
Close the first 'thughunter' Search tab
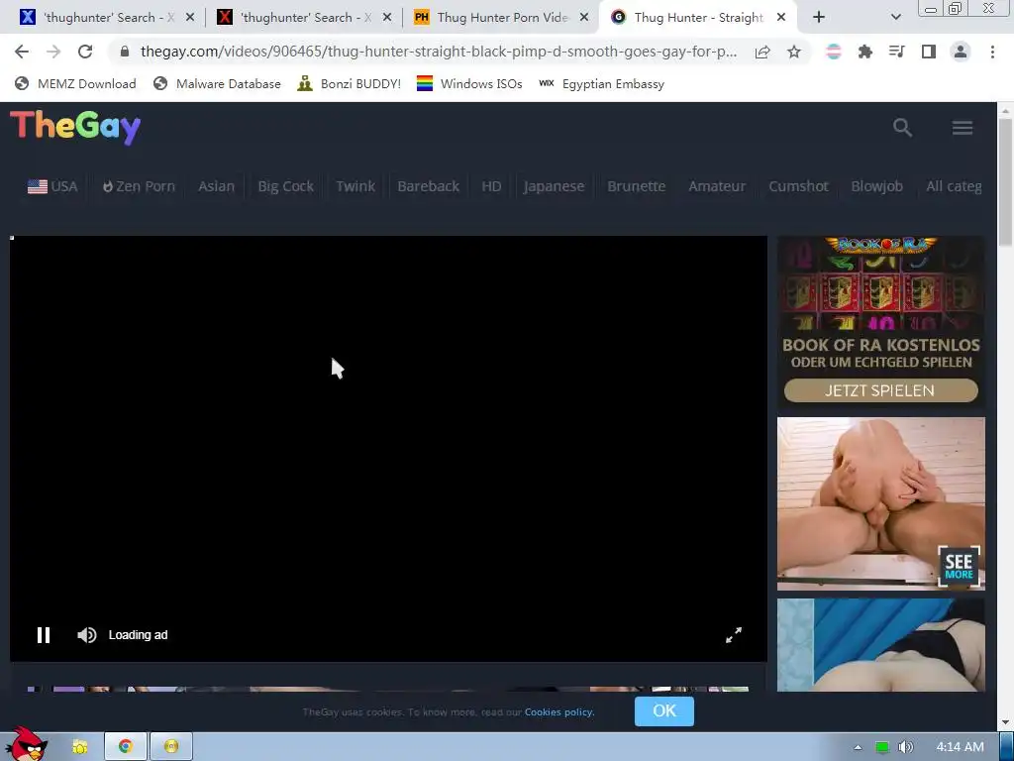pyautogui.click(x=190, y=18)
